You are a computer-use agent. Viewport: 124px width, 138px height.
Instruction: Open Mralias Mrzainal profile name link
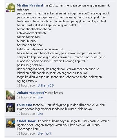30,5
